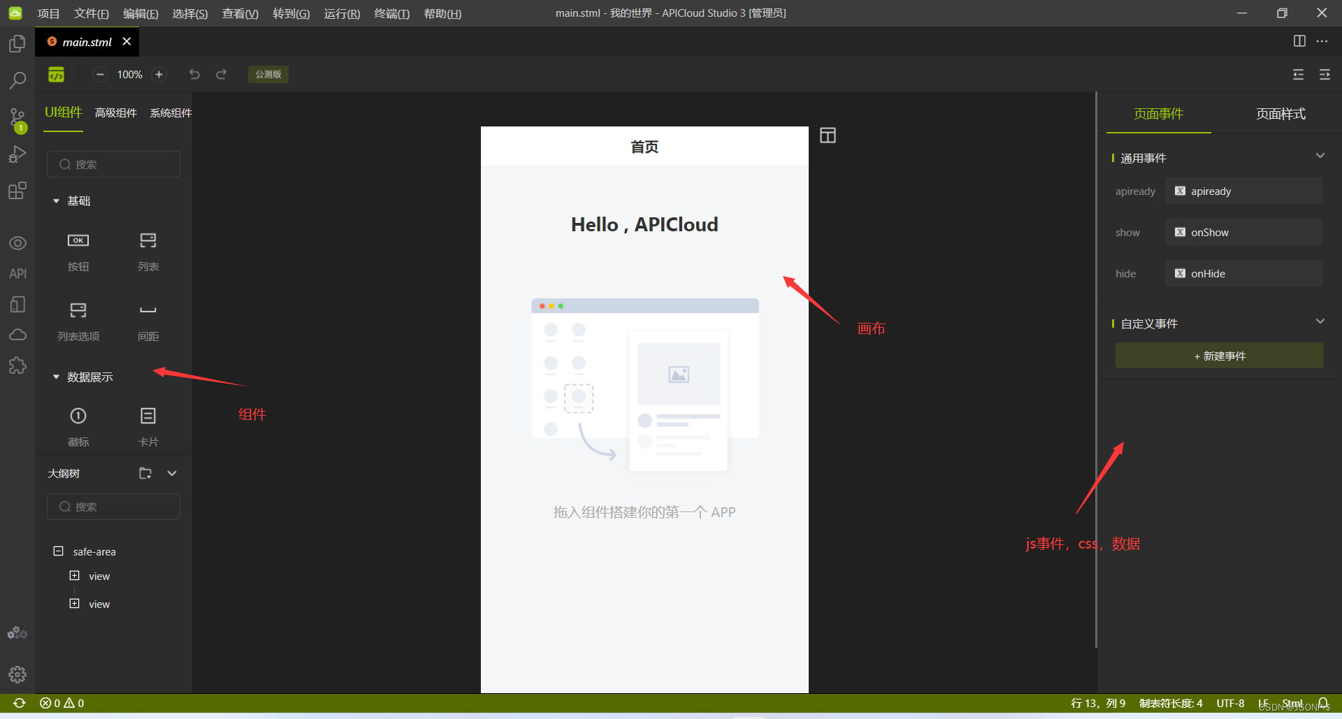Open notifications bell in status bar
This screenshot has height=719, width=1342.
(x=1323, y=703)
